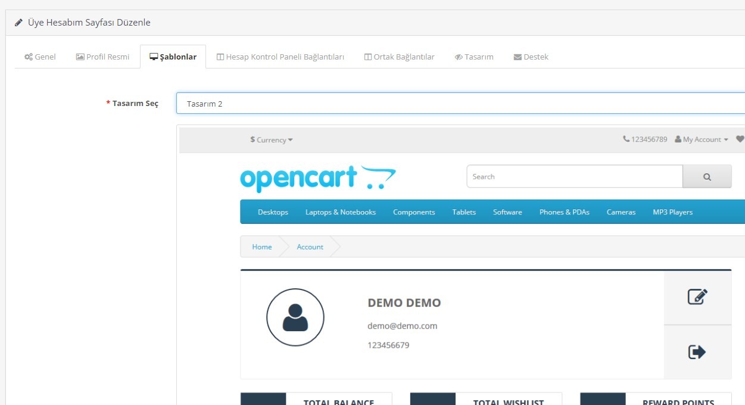Open the Tasarım tab

tap(474, 57)
